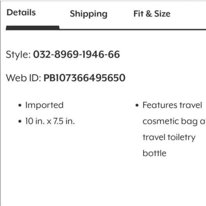Click the thick active-tab underline below Details

click(33, 28)
